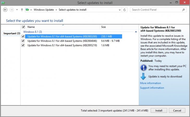Click the Windows Update breadcrumb

tap(44, 10)
